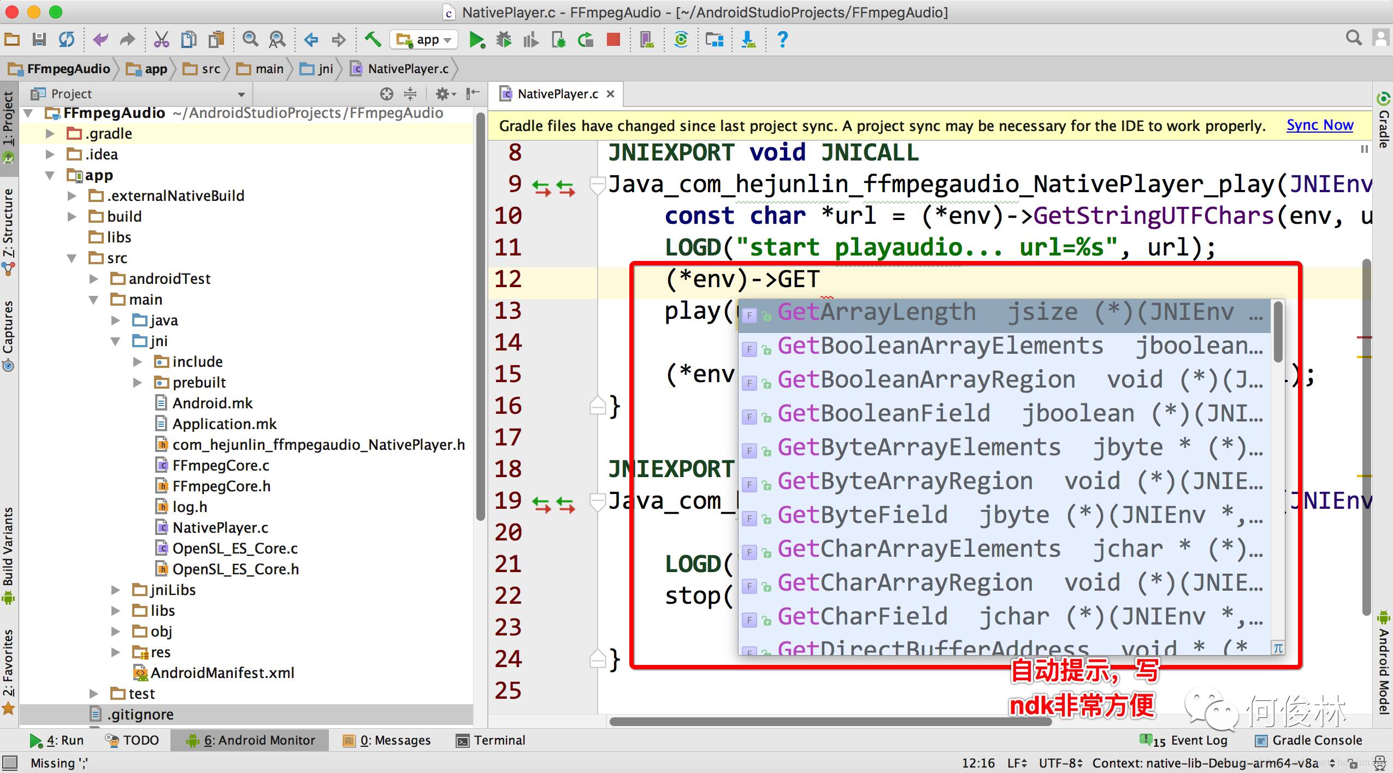The height and width of the screenshot is (773, 1393).
Task: Click the Scroll from Source target icon
Action: click(x=386, y=94)
